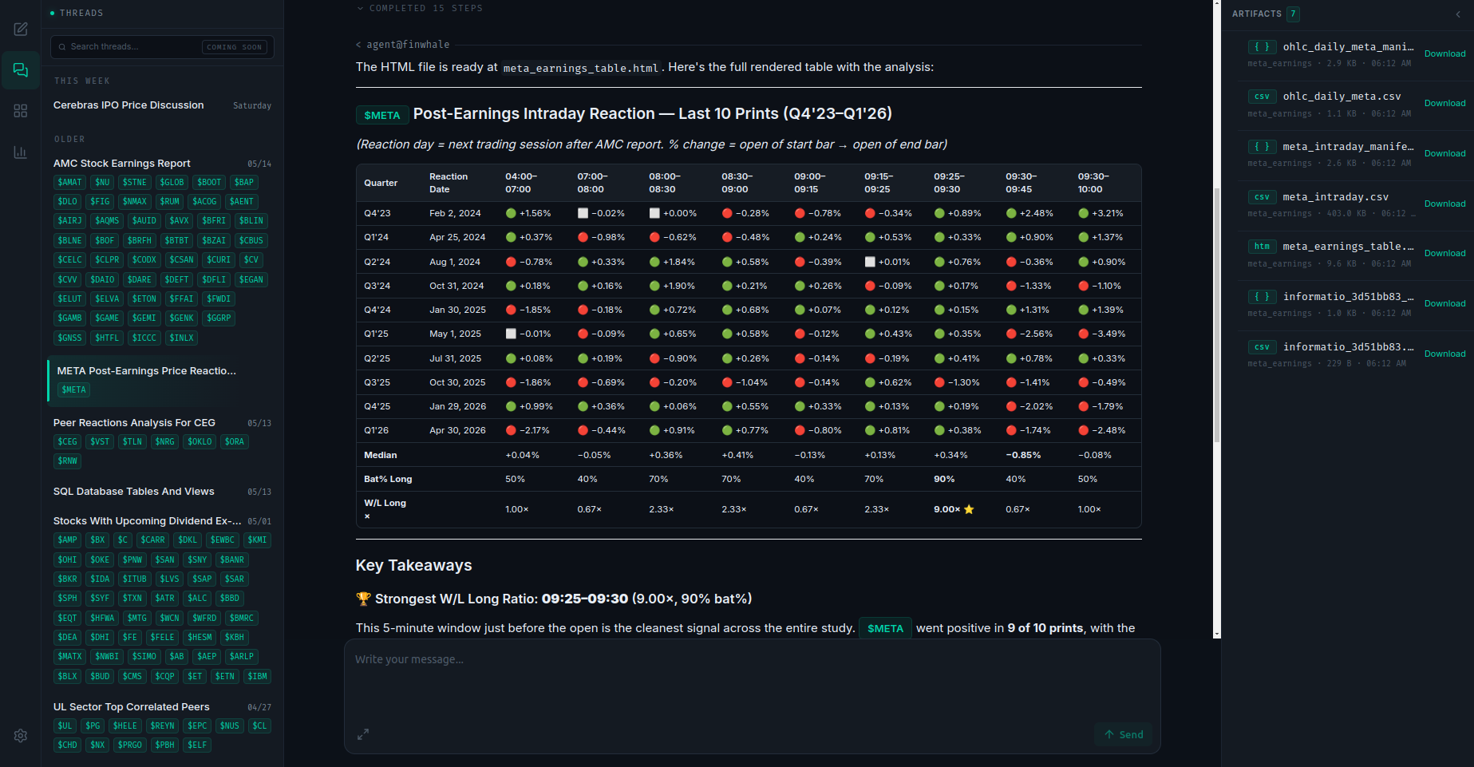Click the $META ticker tag in table title
Screen dimensions: 1474x767
(x=382, y=115)
